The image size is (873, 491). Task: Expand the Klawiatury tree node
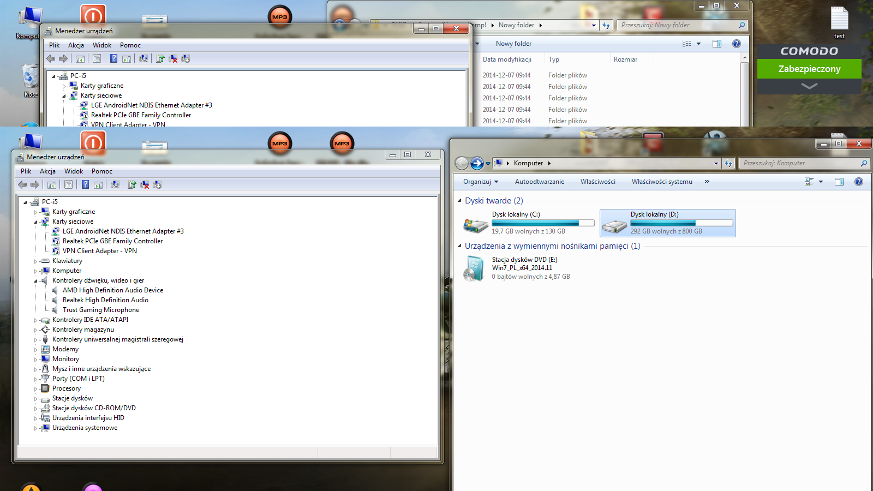[x=36, y=261]
